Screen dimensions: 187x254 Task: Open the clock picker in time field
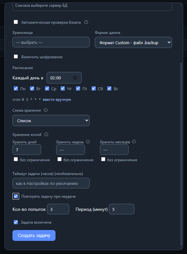[75, 78]
